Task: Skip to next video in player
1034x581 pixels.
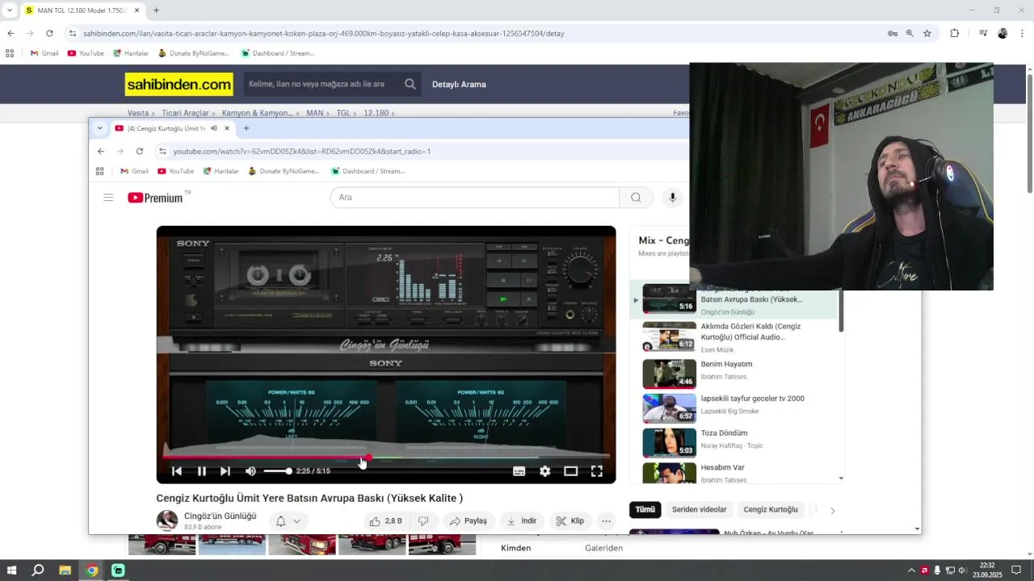Action: [225, 471]
